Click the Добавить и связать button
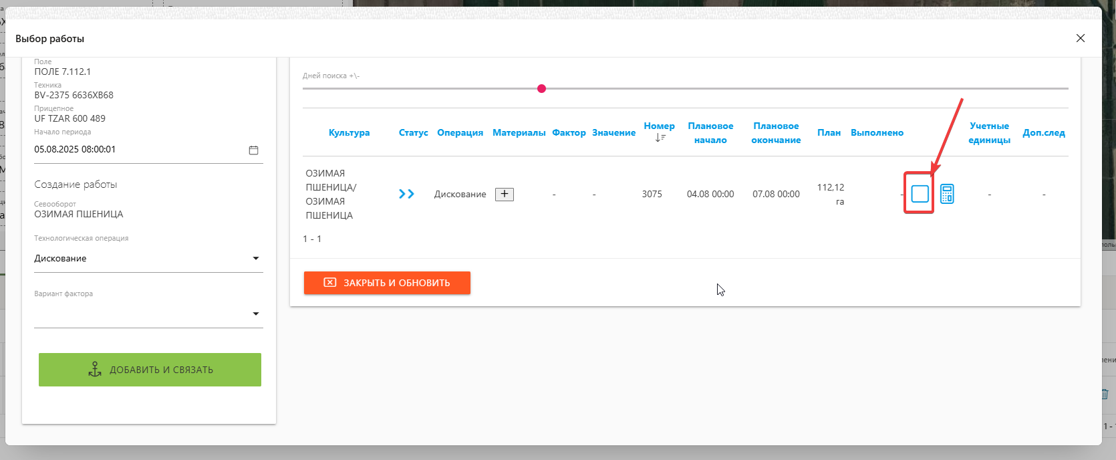The height and width of the screenshot is (460, 1116). pos(150,370)
